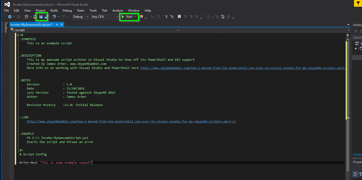The height and width of the screenshot is (180, 362).
Task: Select the Invoke-MyAwesomeScript.ps1* editor tab
Action: click(x=32, y=25)
